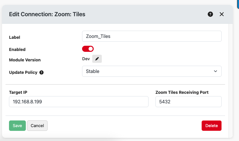The height and width of the screenshot is (141, 239).
Task: Open help from the dialog header icon
Action: [210, 14]
